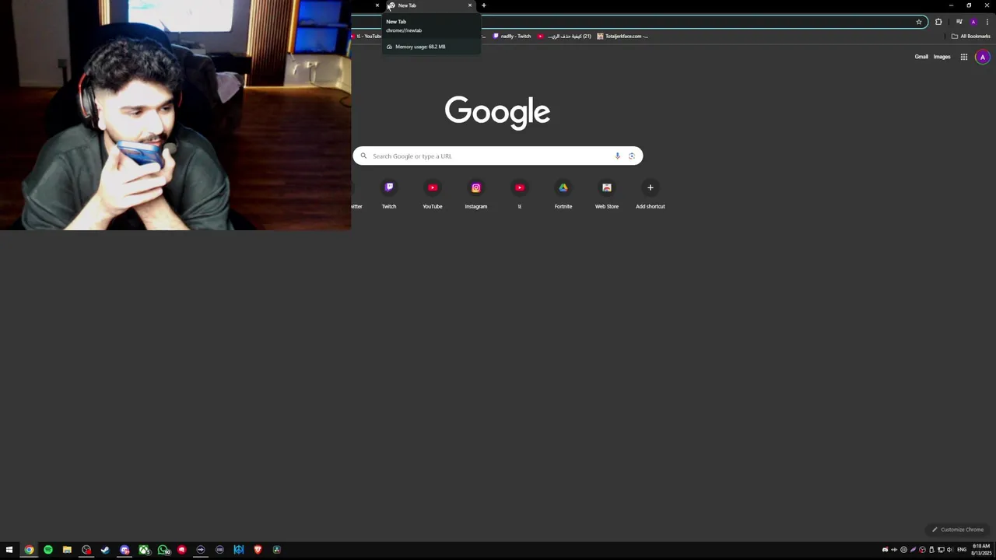The height and width of the screenshot is (560, 996).
Task: Open the Web Store shortcut tile
Action: coord(607,194)
